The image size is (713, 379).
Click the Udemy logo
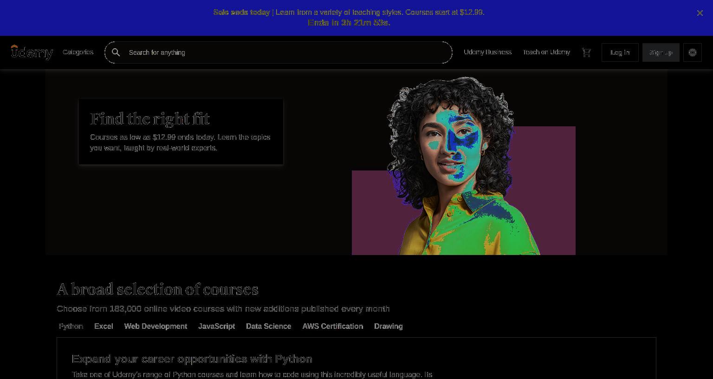pos(32,52)
